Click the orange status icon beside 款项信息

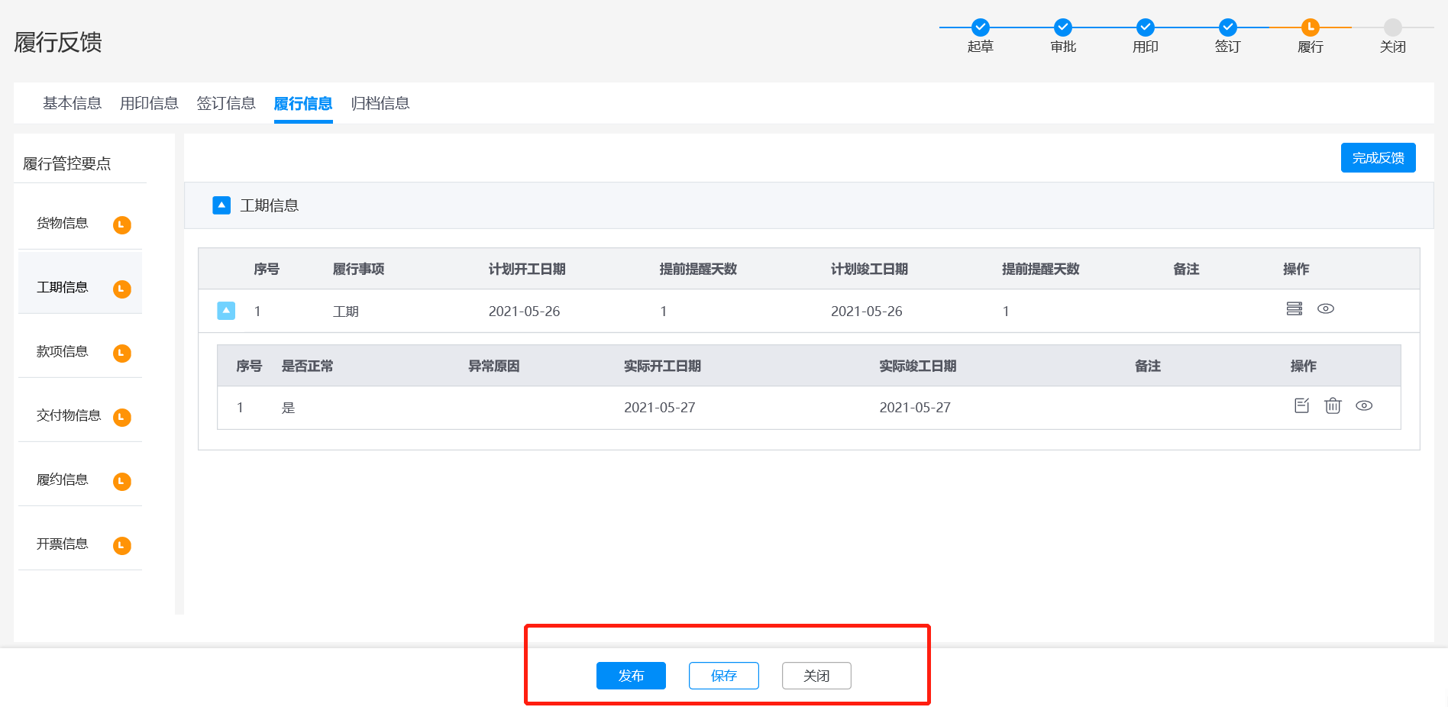coord(121,353)
